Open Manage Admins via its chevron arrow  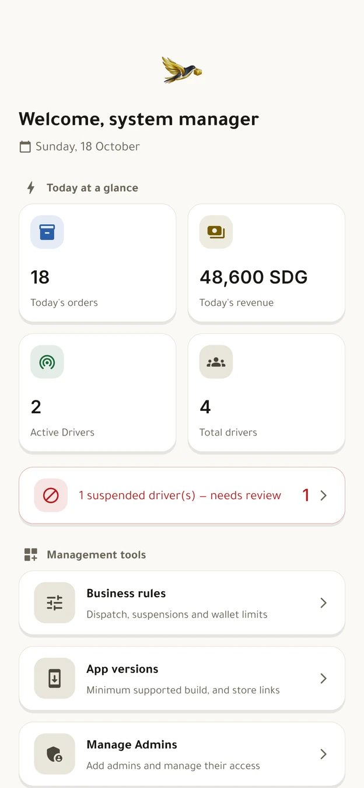324,754
